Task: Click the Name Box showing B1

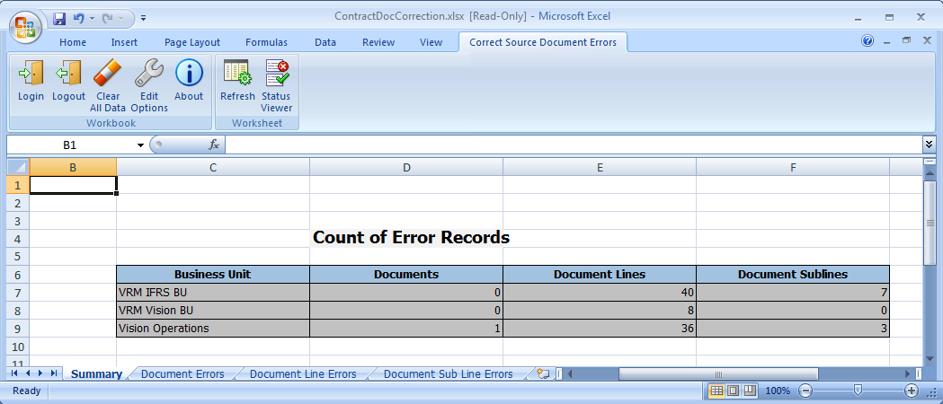Action: click(70, 145)
